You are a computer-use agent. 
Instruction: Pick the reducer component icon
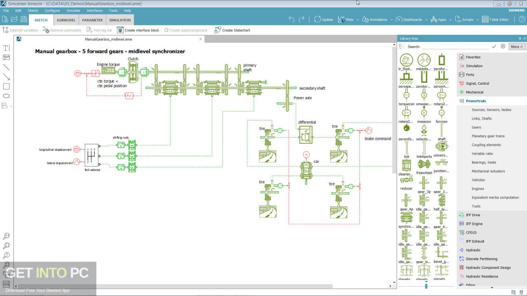pyautogui.click(x=406, y=180)
